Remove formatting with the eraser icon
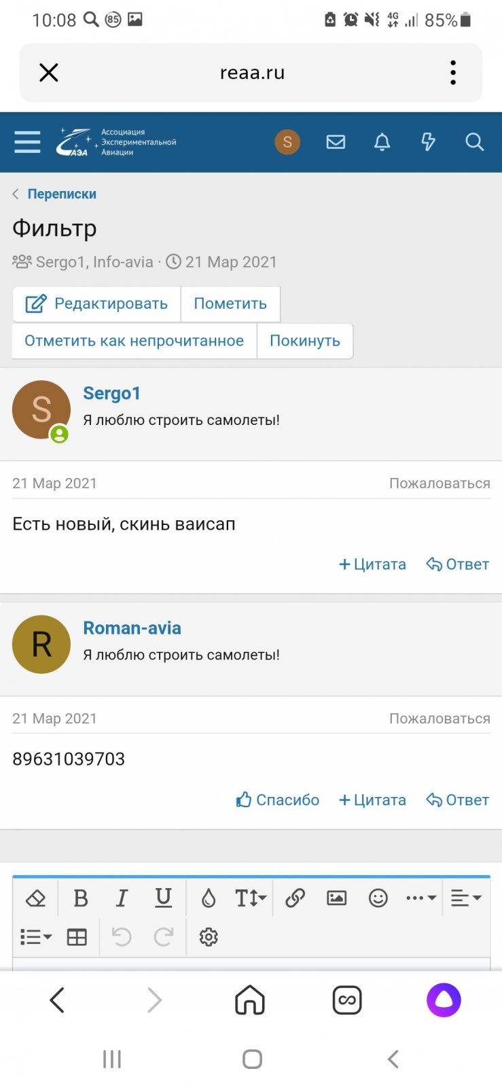502x1088 pixels. (x=35, y=898)
